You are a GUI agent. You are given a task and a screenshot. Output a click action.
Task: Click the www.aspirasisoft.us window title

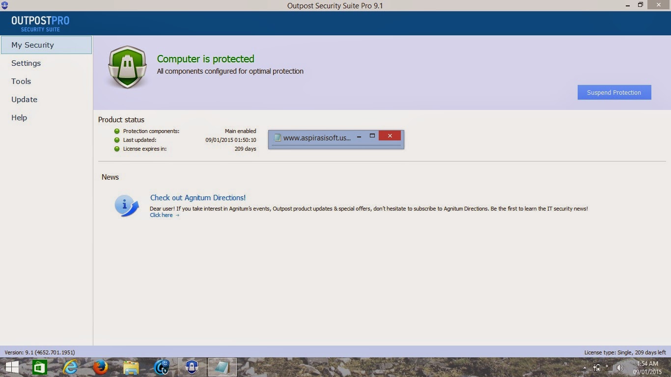click(317, 137)
